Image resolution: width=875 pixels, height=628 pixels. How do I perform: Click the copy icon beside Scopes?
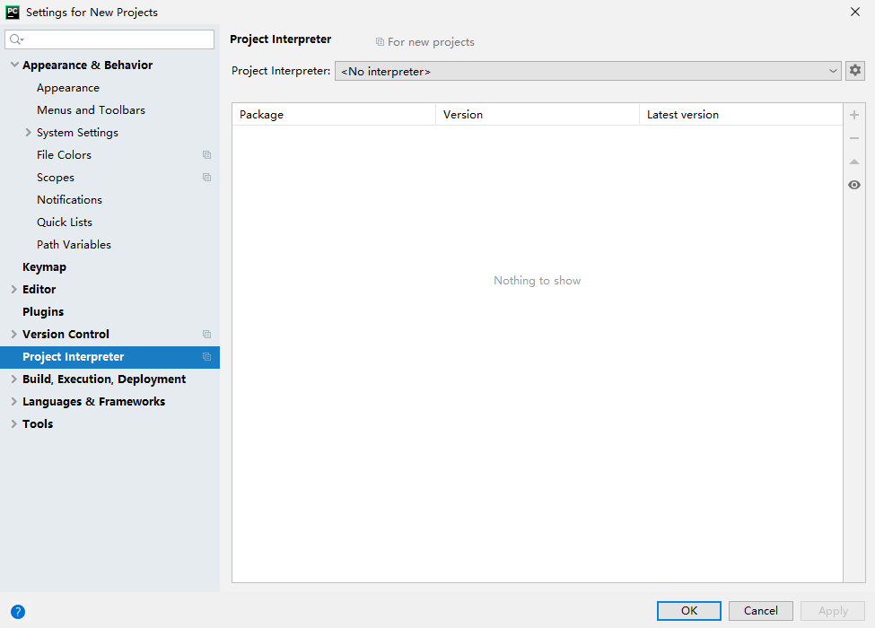click(x=207, y=178)
